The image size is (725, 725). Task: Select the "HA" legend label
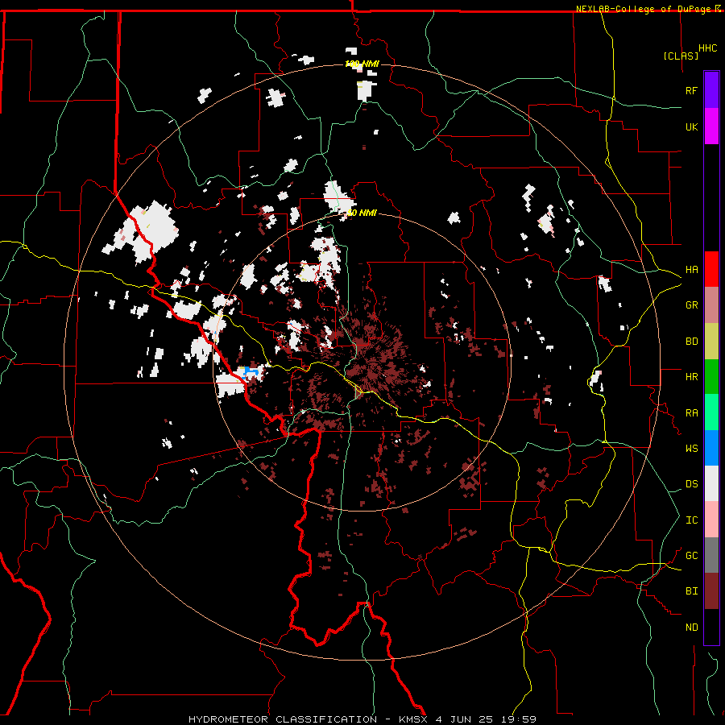[x=691, y=269]
